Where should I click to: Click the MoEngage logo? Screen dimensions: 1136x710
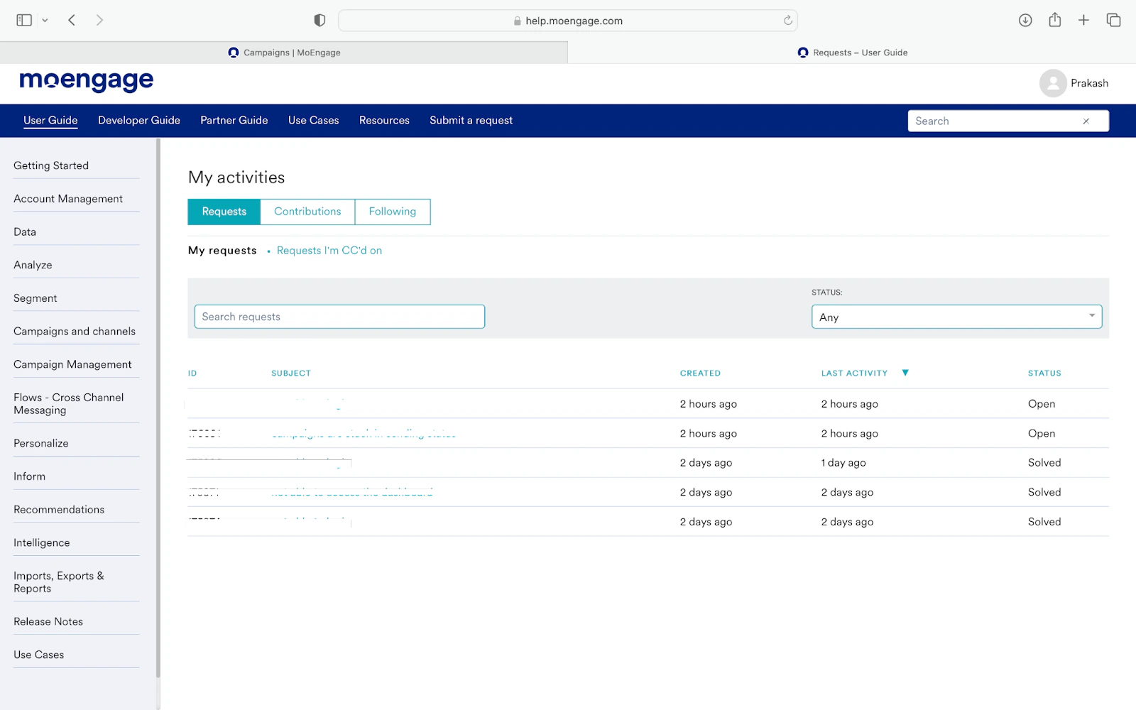(87, 81)
